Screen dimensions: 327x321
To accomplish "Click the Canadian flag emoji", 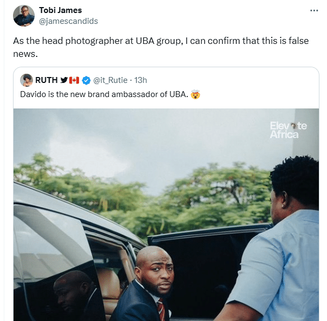I will (x=74, y=80).
